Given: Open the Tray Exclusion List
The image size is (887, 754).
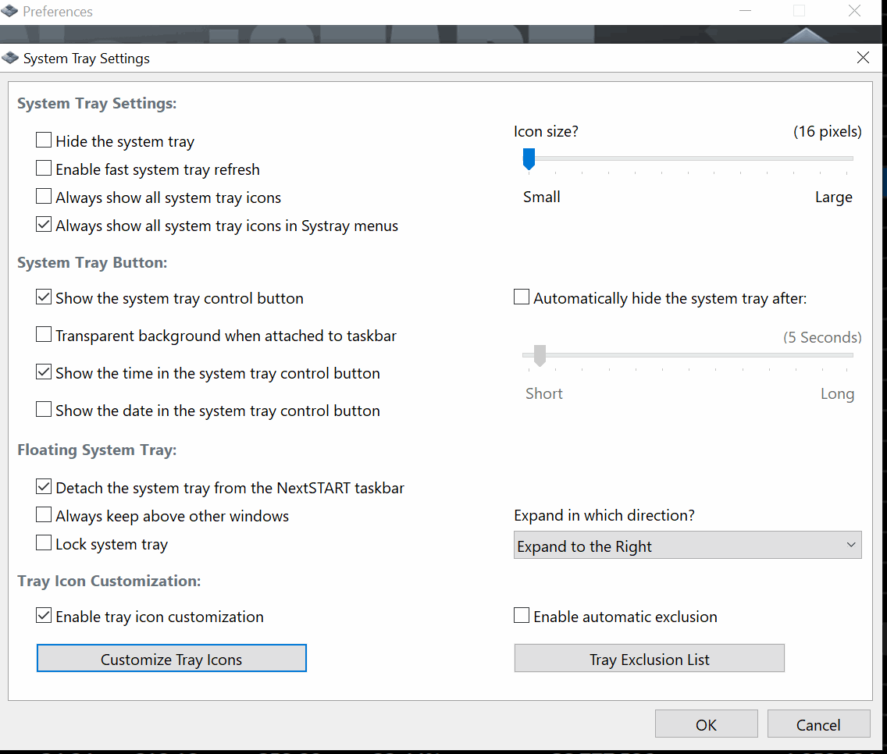Looking at the screenshot, I should (649, 659).
